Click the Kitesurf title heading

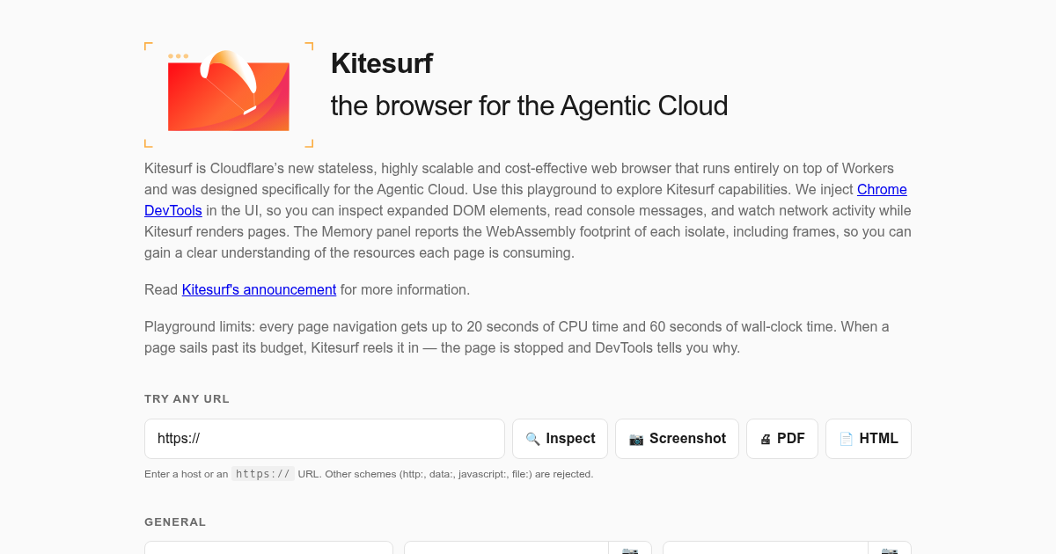pos(382,63)
